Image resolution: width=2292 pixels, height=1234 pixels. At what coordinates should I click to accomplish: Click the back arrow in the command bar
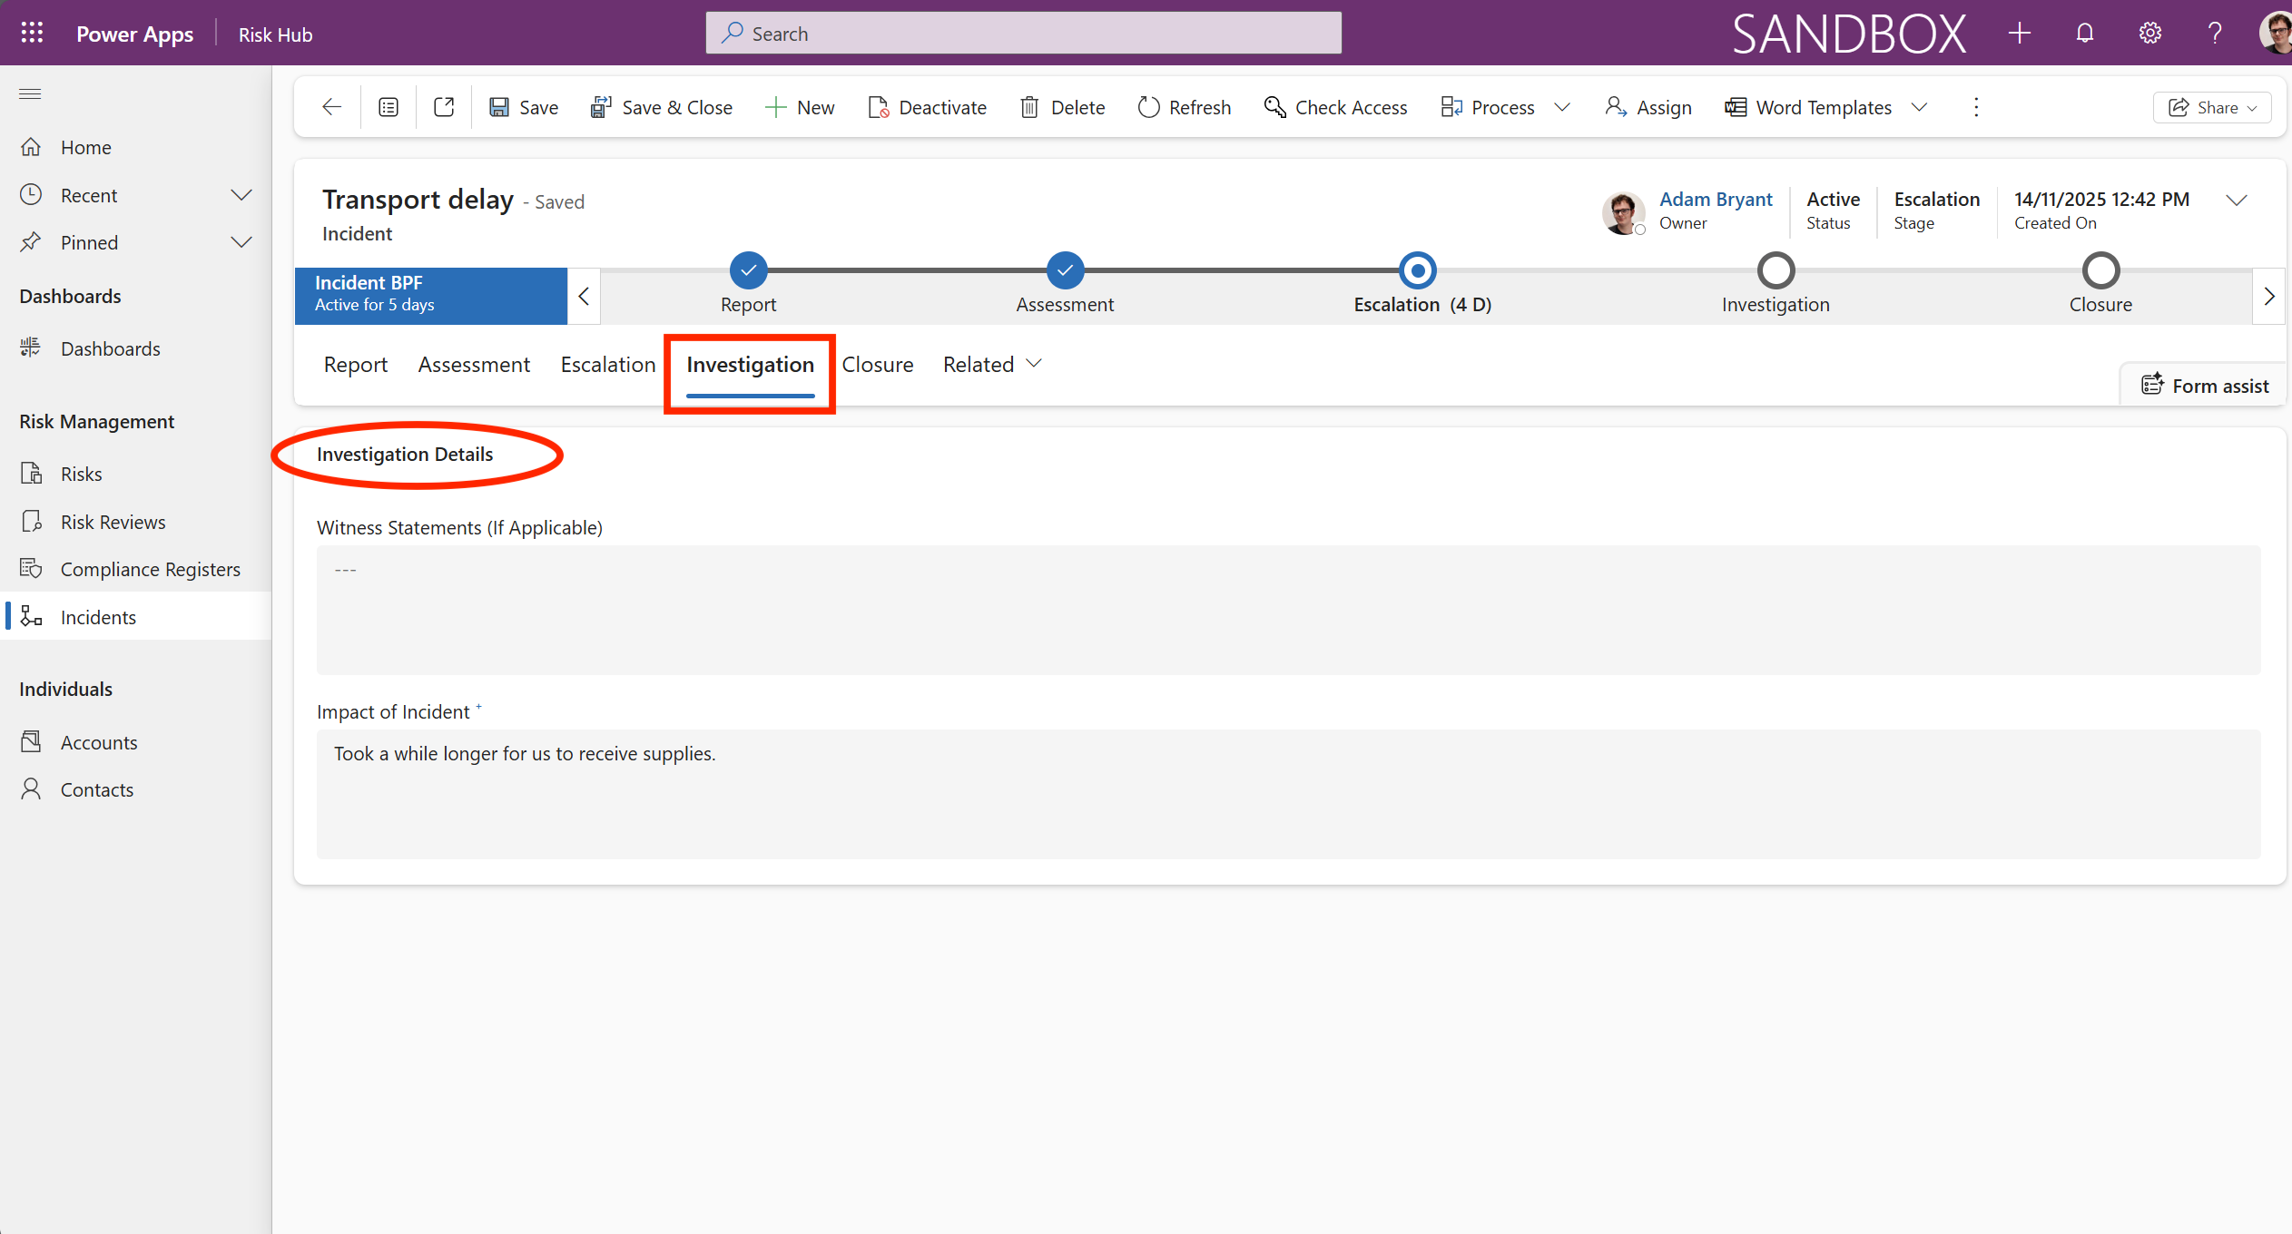(332, 107)
